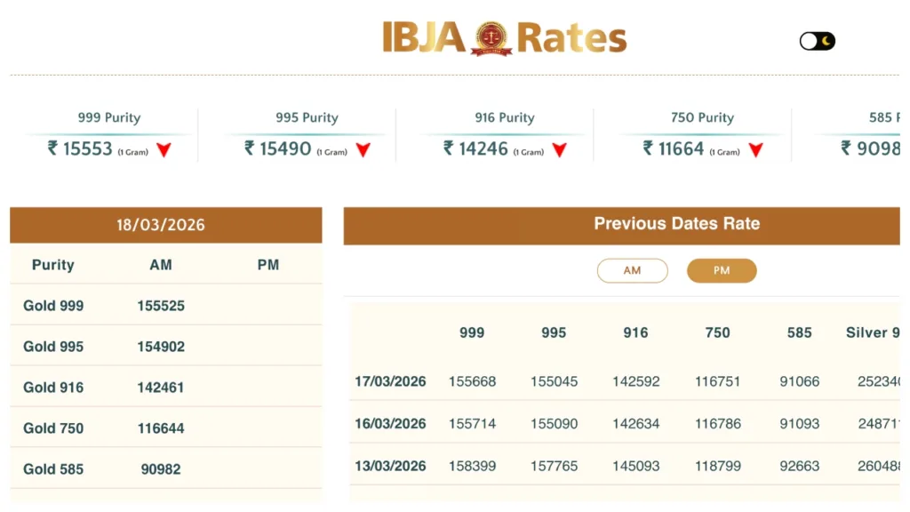Click red down arrow for 750 Purity

click(x=755, y=150)
